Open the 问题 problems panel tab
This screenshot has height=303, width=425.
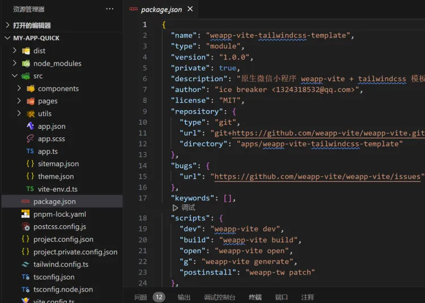141,297
